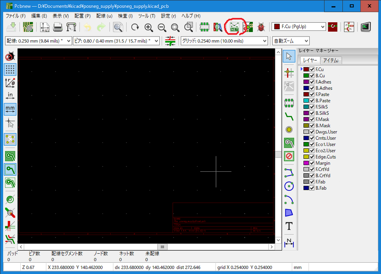The height and width of the screenshot is (274, 381).
Task: Select the Add Text tool
Action: tap(289, 226)
